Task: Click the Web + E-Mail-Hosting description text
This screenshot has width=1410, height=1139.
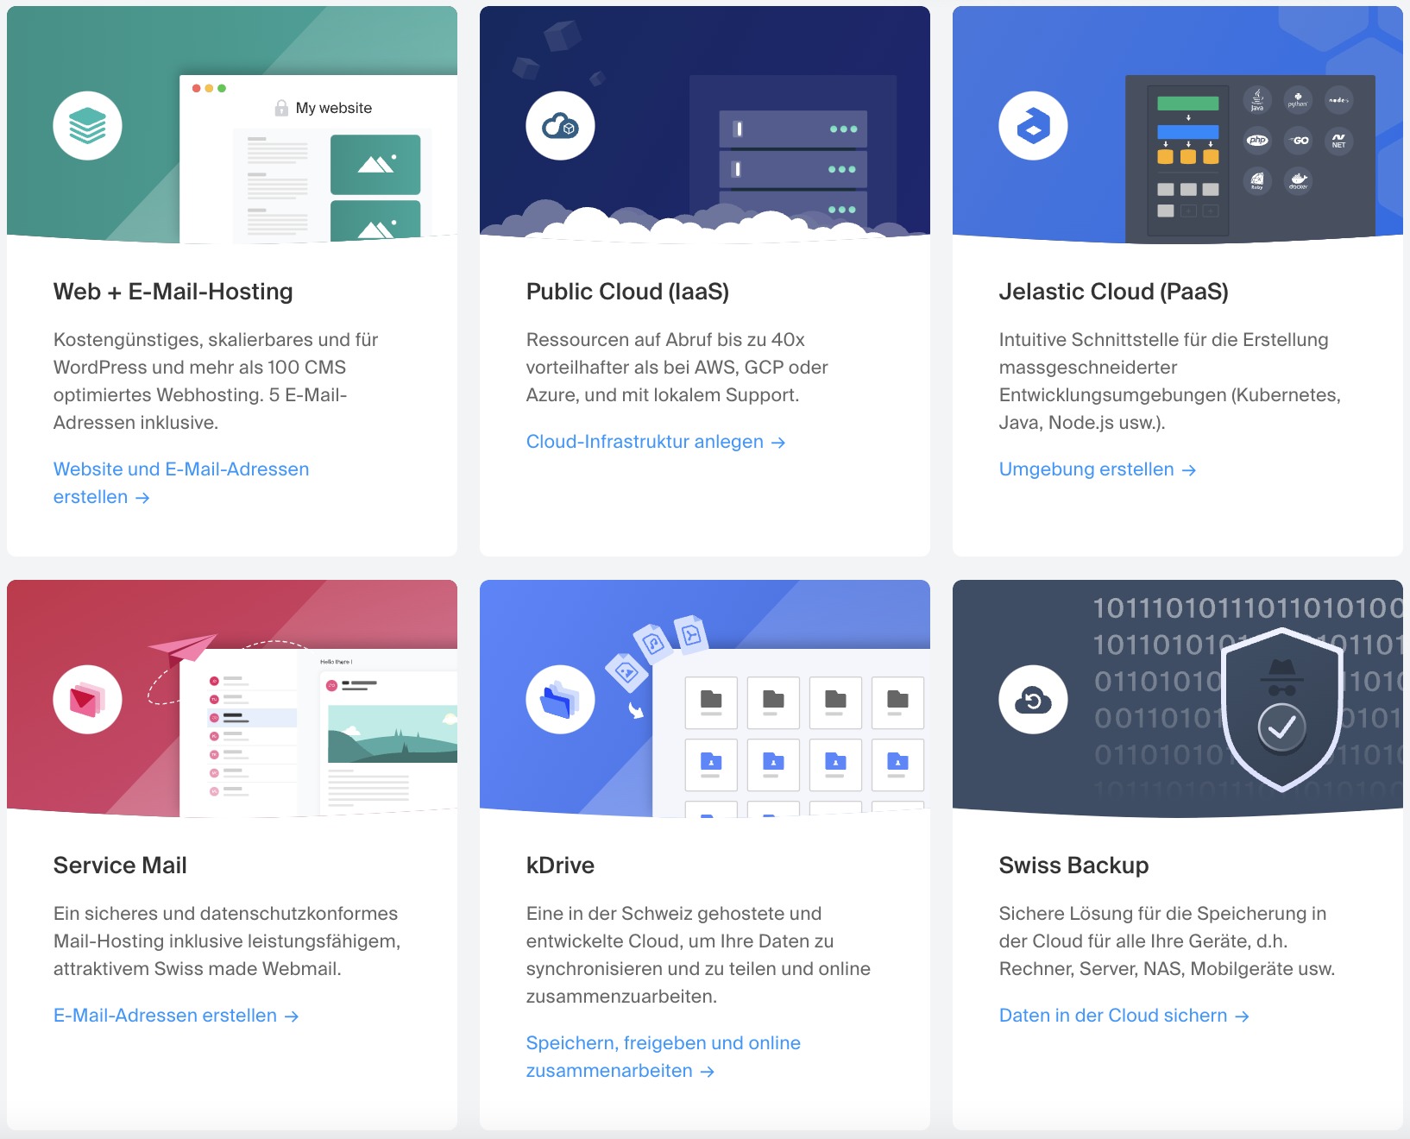Action: (216, 381)
